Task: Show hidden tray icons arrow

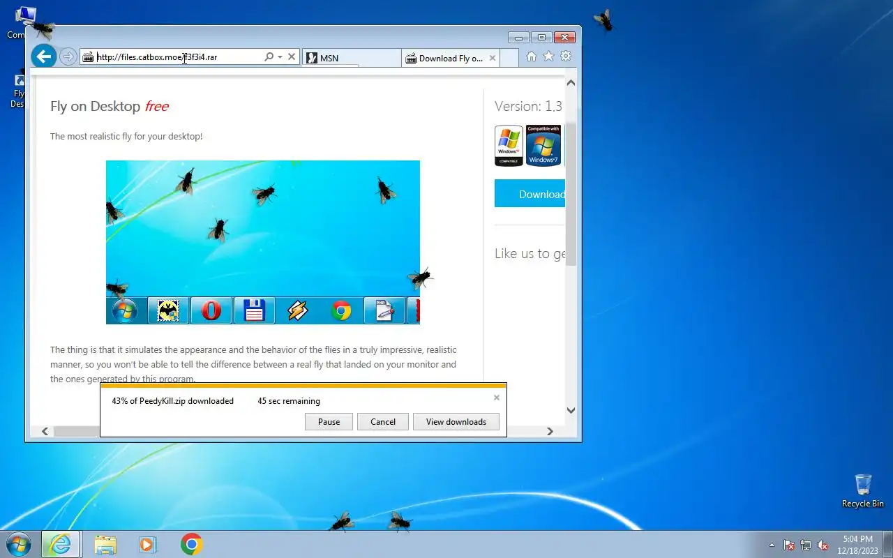Action: [x=772, y=545]
